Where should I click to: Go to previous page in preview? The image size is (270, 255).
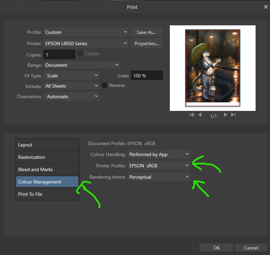coord(200,115)
